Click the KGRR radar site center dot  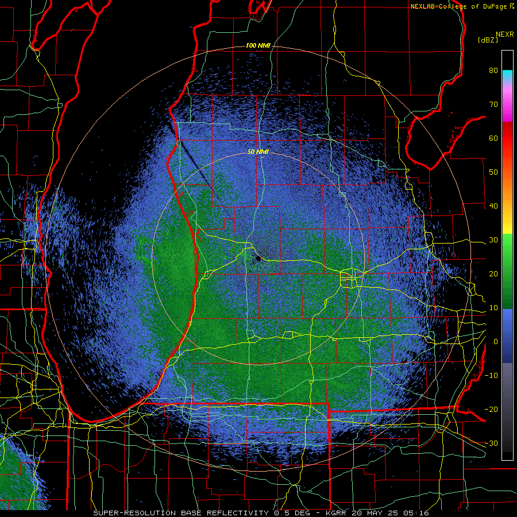coord(258,258)
